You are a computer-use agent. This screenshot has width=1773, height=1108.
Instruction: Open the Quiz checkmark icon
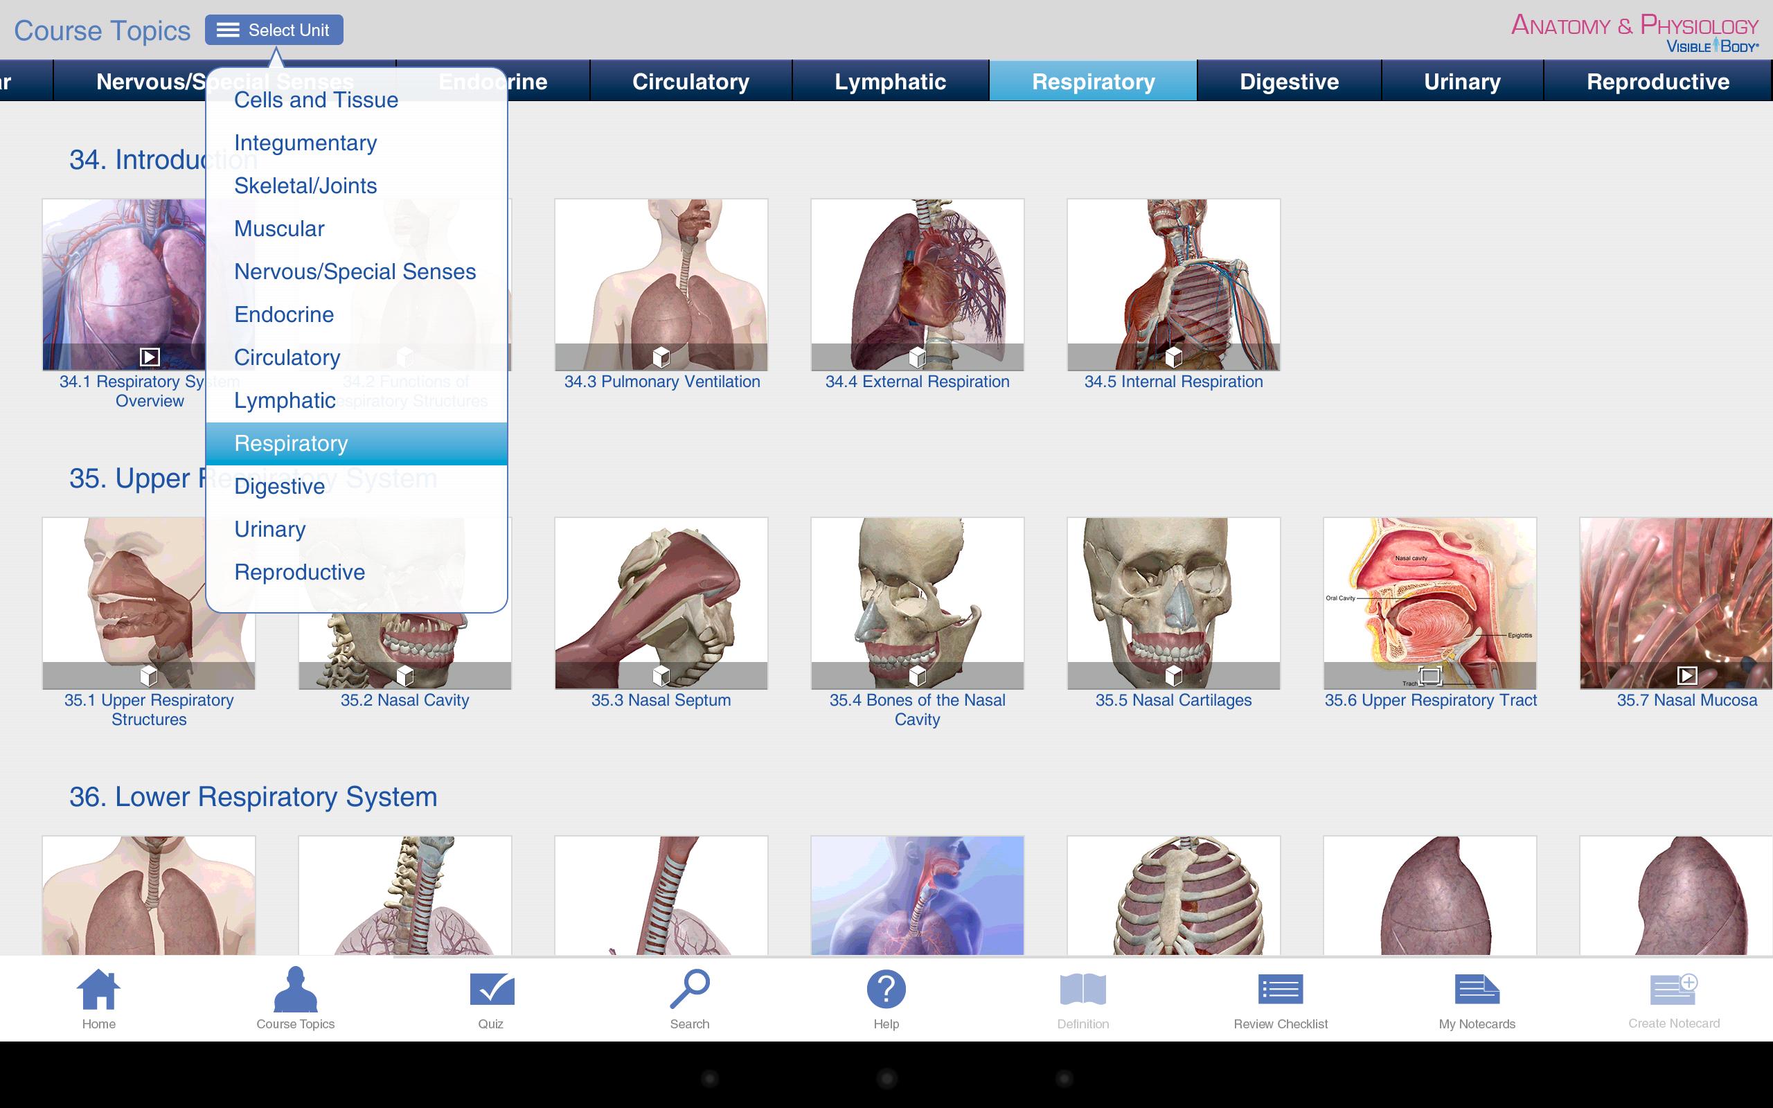[491, 990]
